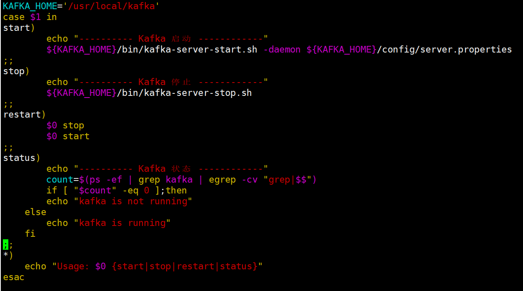This screenshot has height=291, width=523.
Task: Click 'kafka-server-start.sh' in the start command
Action: click(200, 50)
